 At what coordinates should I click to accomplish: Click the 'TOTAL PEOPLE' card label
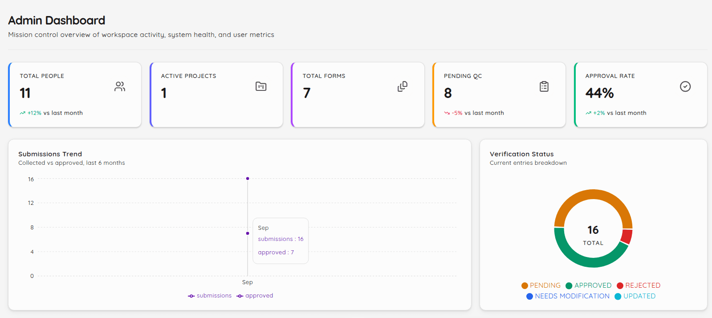tap(42, 76)
